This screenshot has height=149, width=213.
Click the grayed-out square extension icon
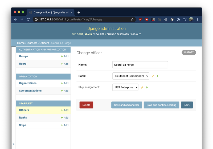pyautogui.click(x=159, y=19)
